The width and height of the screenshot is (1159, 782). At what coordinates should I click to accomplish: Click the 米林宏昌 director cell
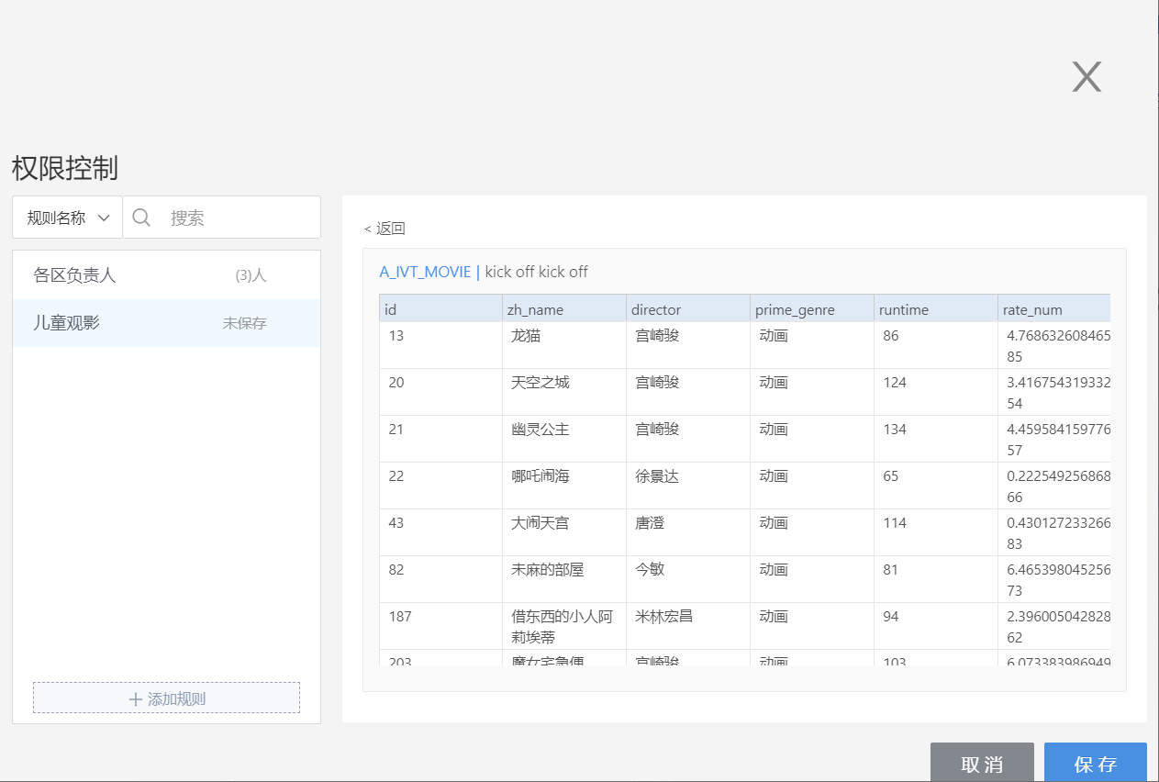point(688,627)
